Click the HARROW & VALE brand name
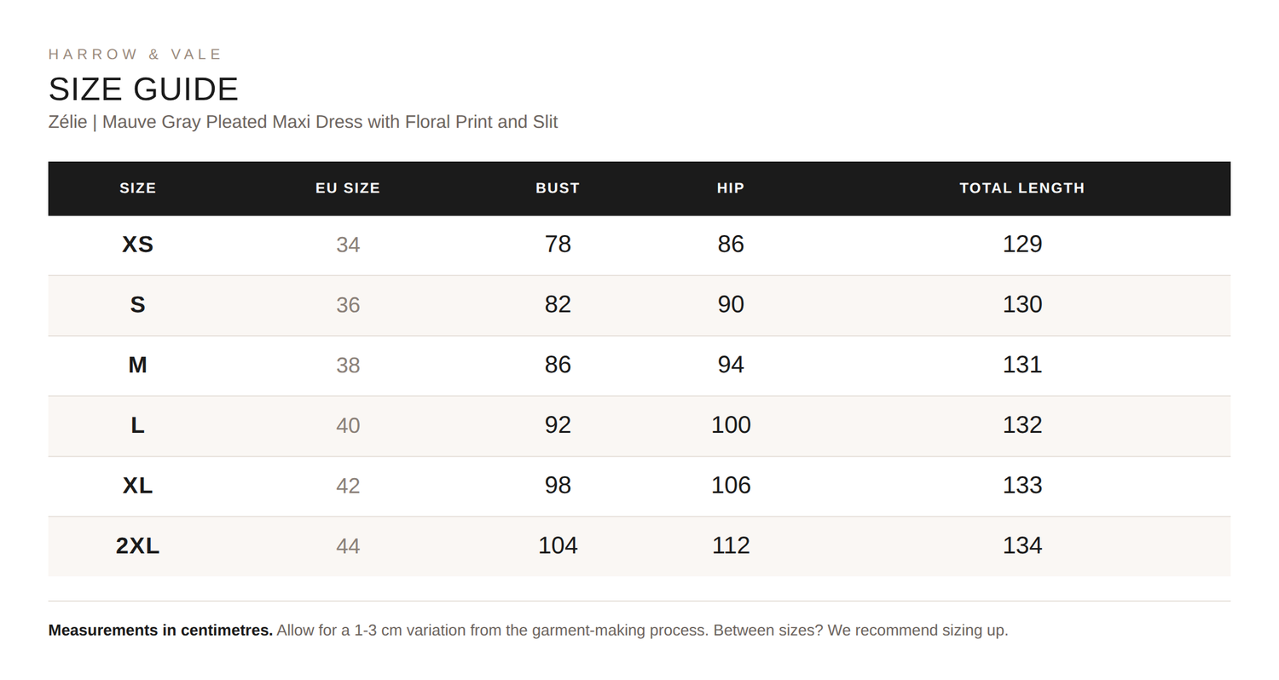Screen dimensions: 1279x680 pos(136,55)
